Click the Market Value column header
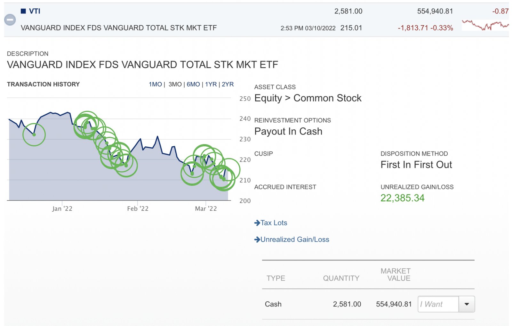The width and height of the screenshot is (512, 326). [x=396, y=275]
